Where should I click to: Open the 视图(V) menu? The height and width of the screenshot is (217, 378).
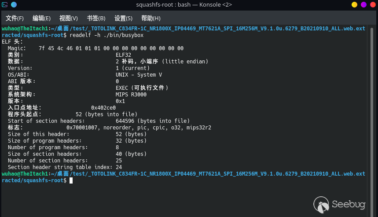coord(68,18)
